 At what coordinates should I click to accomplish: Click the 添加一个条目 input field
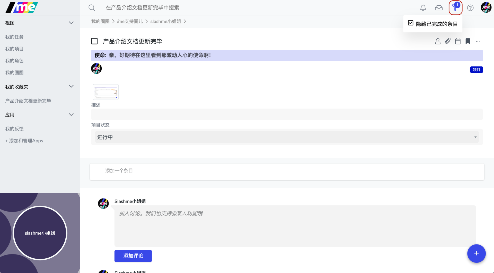click(x=287, y=171)
